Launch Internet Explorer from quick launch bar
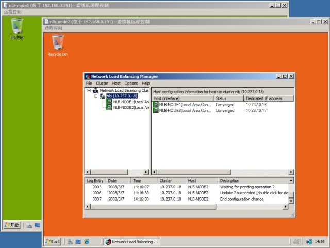The width and height of the screenshot is (330, 248). tap(87, 241)
